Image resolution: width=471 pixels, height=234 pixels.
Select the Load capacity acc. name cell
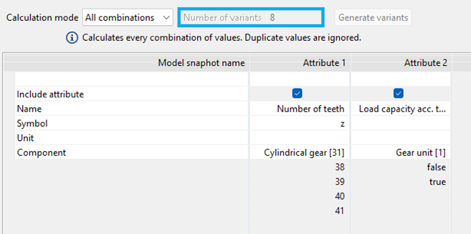coord(401,109)
